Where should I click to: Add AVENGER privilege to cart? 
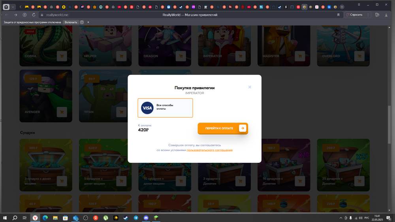62,112
